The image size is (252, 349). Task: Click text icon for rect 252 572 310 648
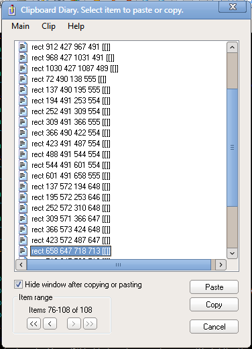[23, 208]
